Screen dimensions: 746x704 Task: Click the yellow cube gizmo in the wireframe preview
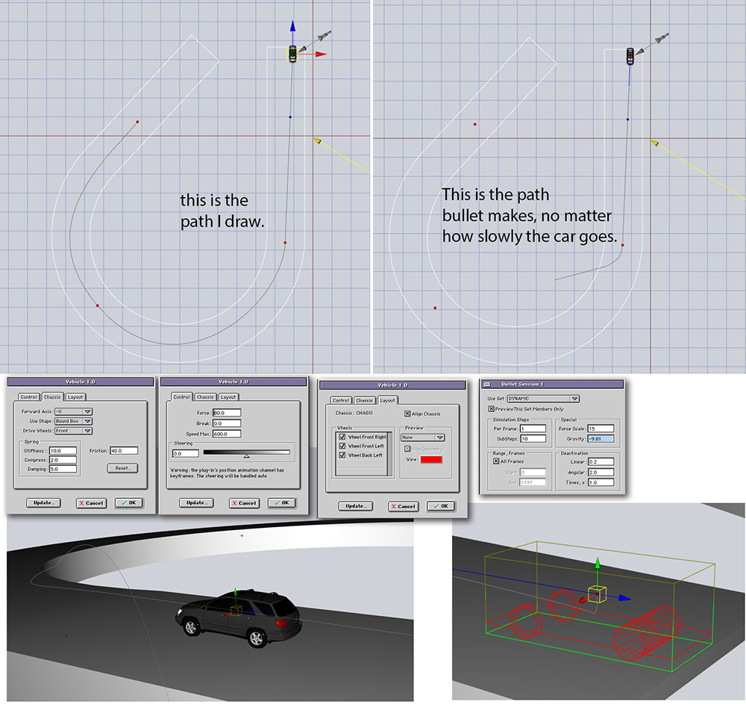tap(597, 594)
